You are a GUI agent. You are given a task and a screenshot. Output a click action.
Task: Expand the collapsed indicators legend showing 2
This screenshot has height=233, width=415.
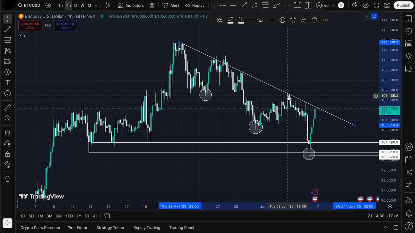pos(22,35)
